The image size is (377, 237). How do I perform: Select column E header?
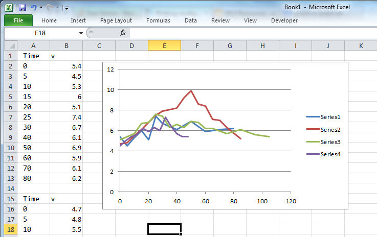[164, 46]
